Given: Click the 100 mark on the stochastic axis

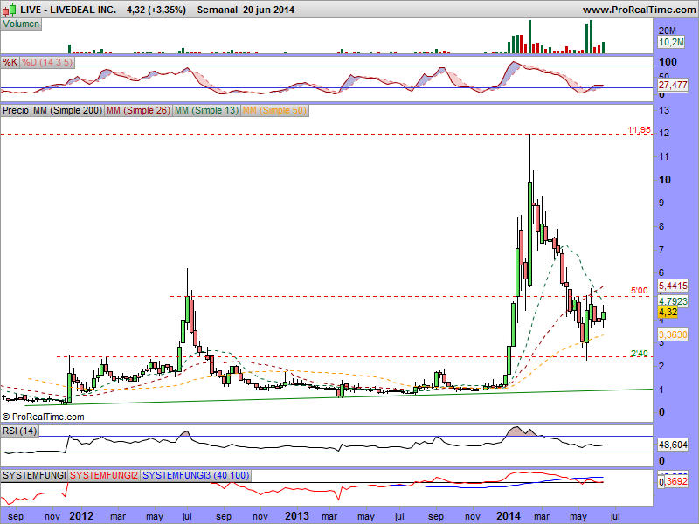Looking at the screenshot, I should (668, 62).
